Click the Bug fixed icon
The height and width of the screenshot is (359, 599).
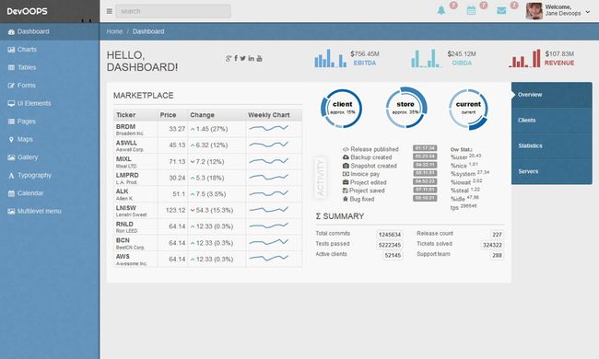click(346, 199)
